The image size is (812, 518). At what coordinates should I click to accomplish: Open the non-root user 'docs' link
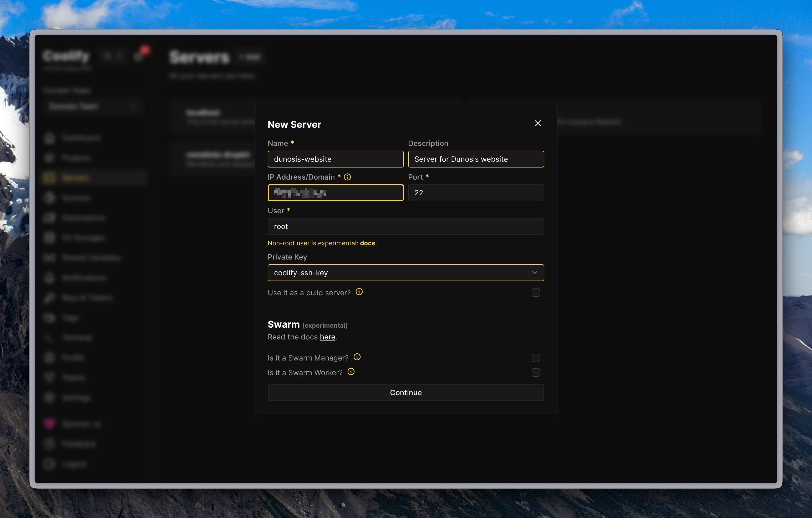pos(367,243)
